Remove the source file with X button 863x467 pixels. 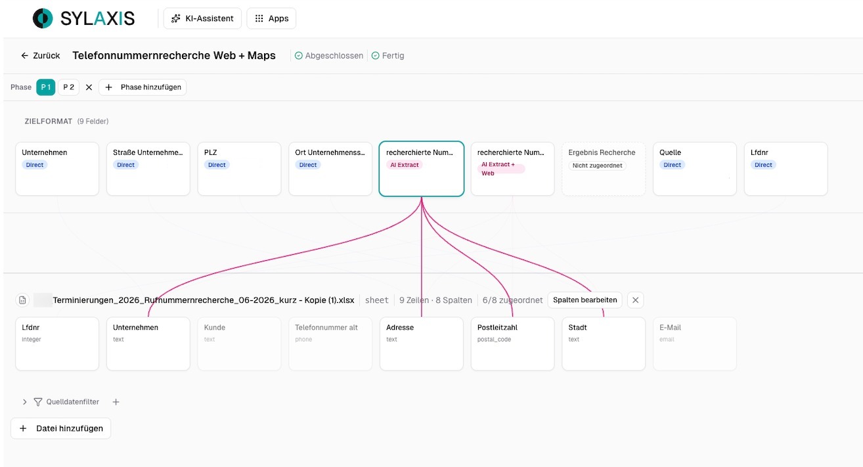click(635, 300)
